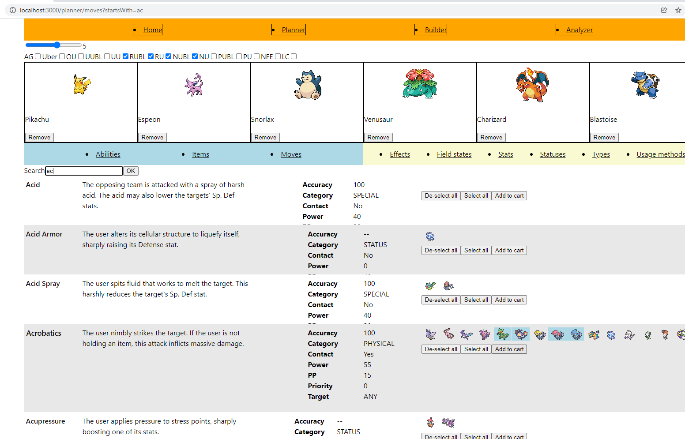The height and width of the screenshot is (439, 685).
Task: Select the colorful Archeops sprite in Acrobatics row
Action: [594, 335]
